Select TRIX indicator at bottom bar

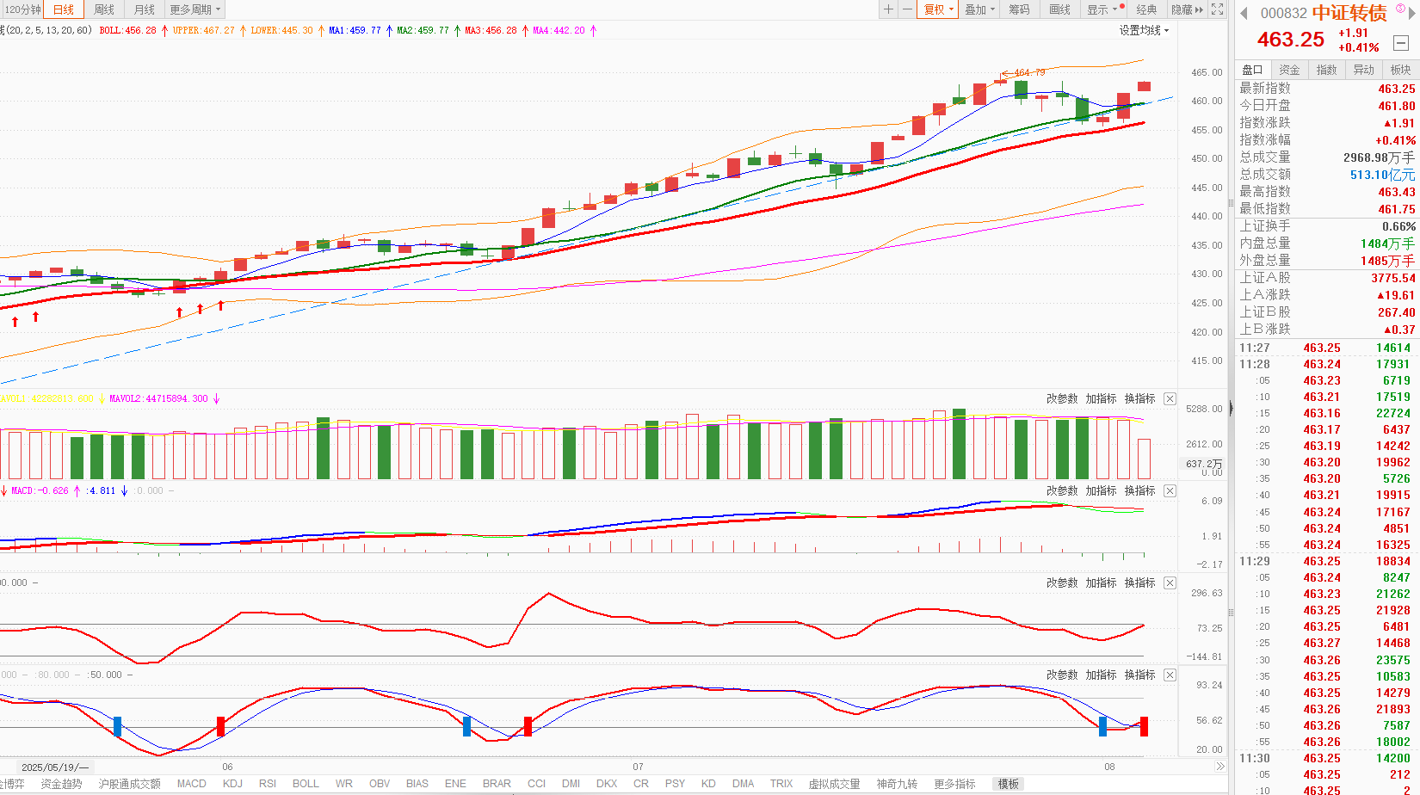781,784
